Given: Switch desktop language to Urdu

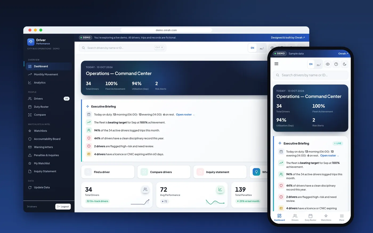Looking at the screenshot, I should [x=262, y=48].
